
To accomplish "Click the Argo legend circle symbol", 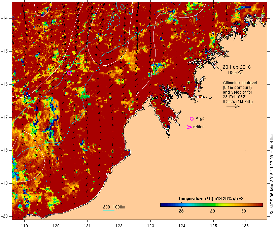I will point(192,119).
